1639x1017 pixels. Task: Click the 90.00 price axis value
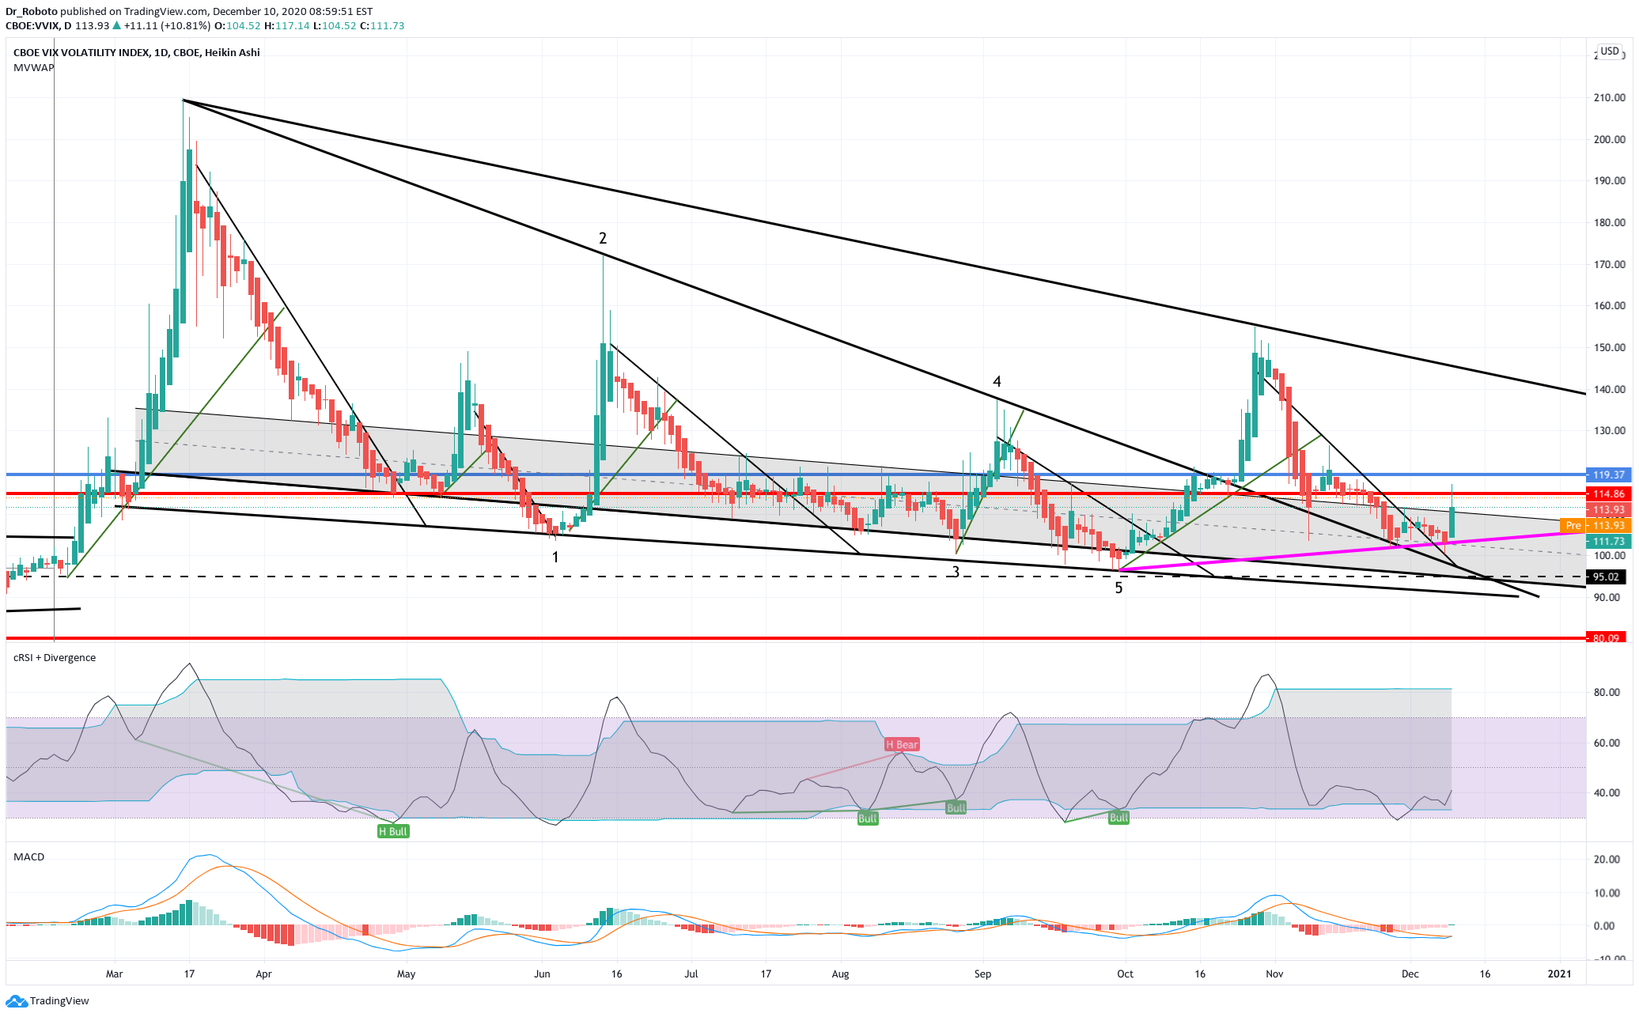1608,598
